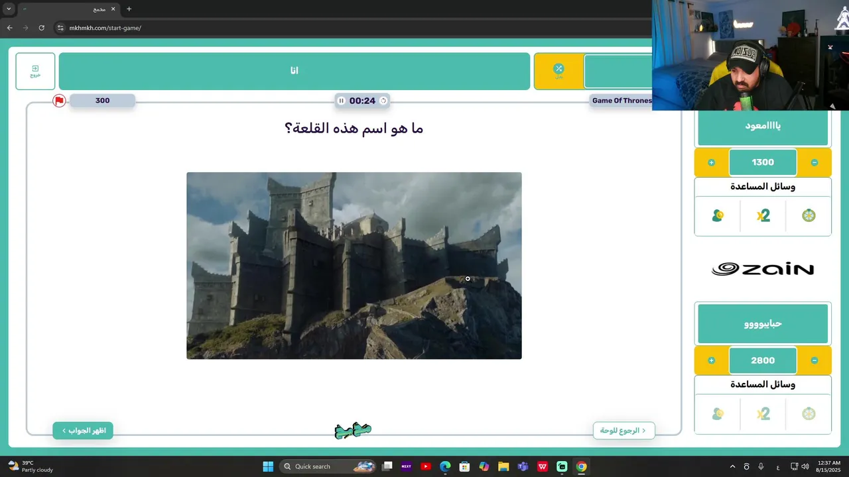Reload the mkhmkh.com page
The height and width of the screenshot is (477, 849).
[x=41, y=28]
